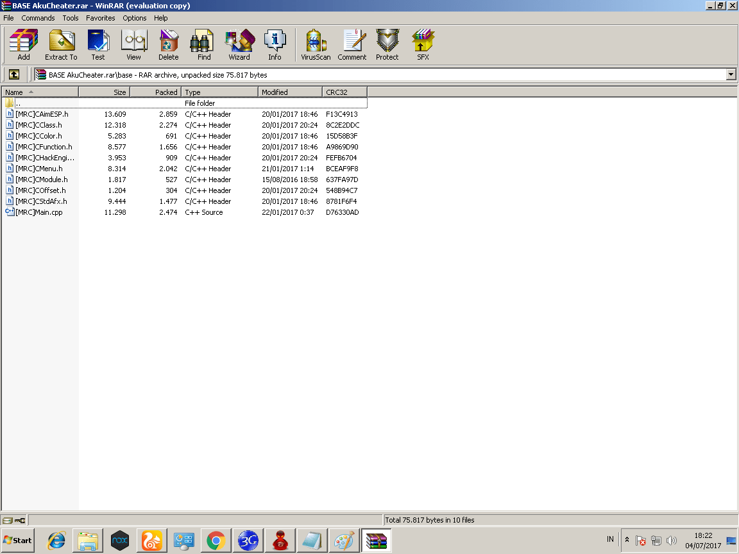Open the file explorer taskbar icon
This screenshot has width=739, height=554.
tap(88, 541)
